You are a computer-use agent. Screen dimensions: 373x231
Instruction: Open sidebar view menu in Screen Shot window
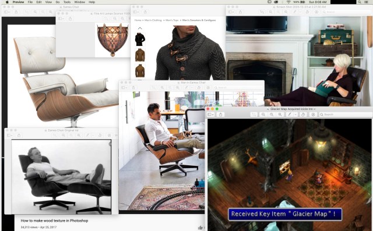point(231,12)
